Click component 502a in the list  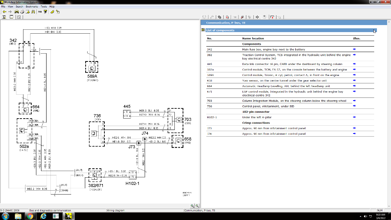pos(210,69)
